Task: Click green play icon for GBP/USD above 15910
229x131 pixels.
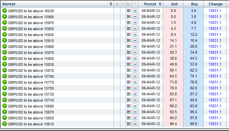Action: tap(5, 40)
